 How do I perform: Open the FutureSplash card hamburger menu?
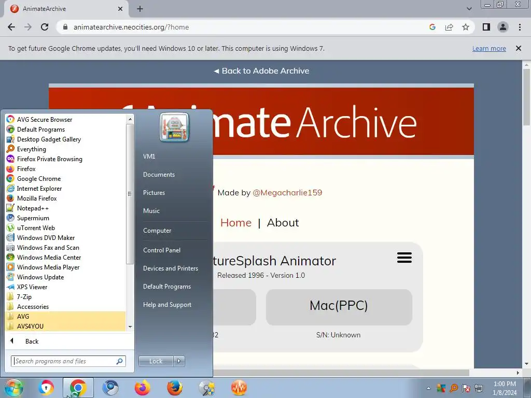pyautogui.click(x=404, y=258)
